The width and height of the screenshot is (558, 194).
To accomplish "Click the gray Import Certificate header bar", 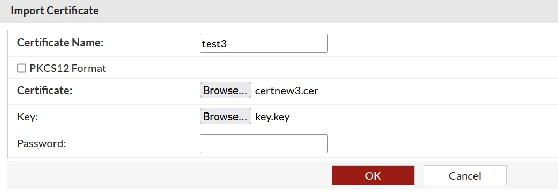I will click(279, 11).
